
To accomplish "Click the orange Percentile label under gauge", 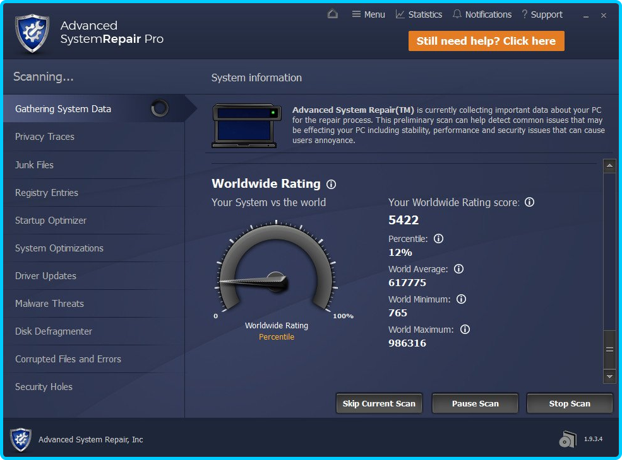I will [277, 337].
